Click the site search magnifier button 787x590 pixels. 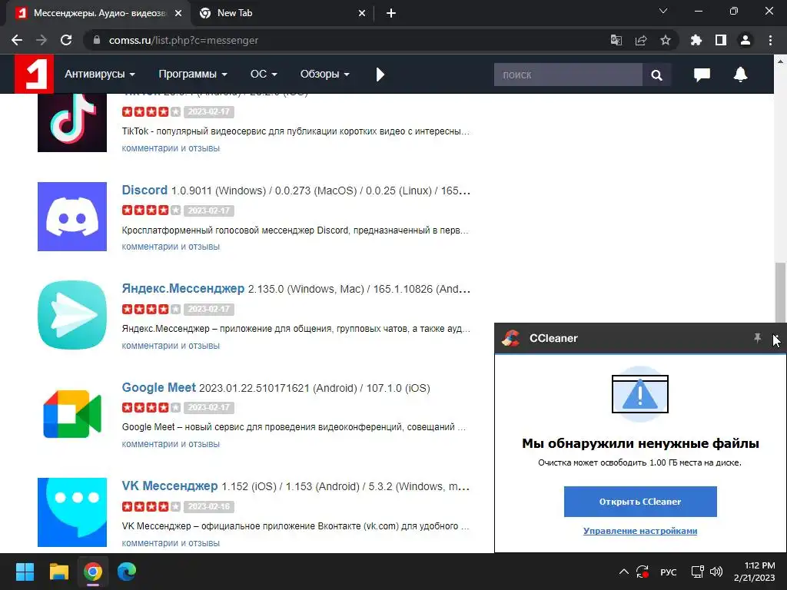pyautogui.click(x=656, y=75)
